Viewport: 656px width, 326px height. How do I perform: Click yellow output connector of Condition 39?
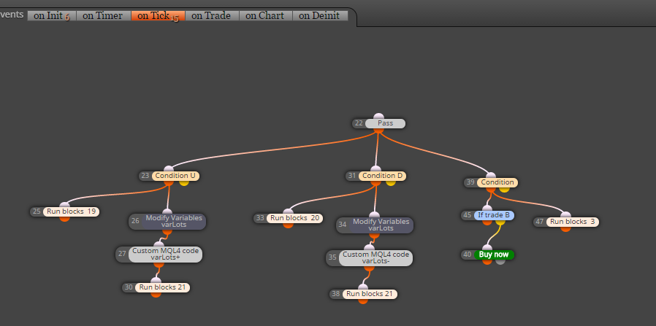point(504,189)
